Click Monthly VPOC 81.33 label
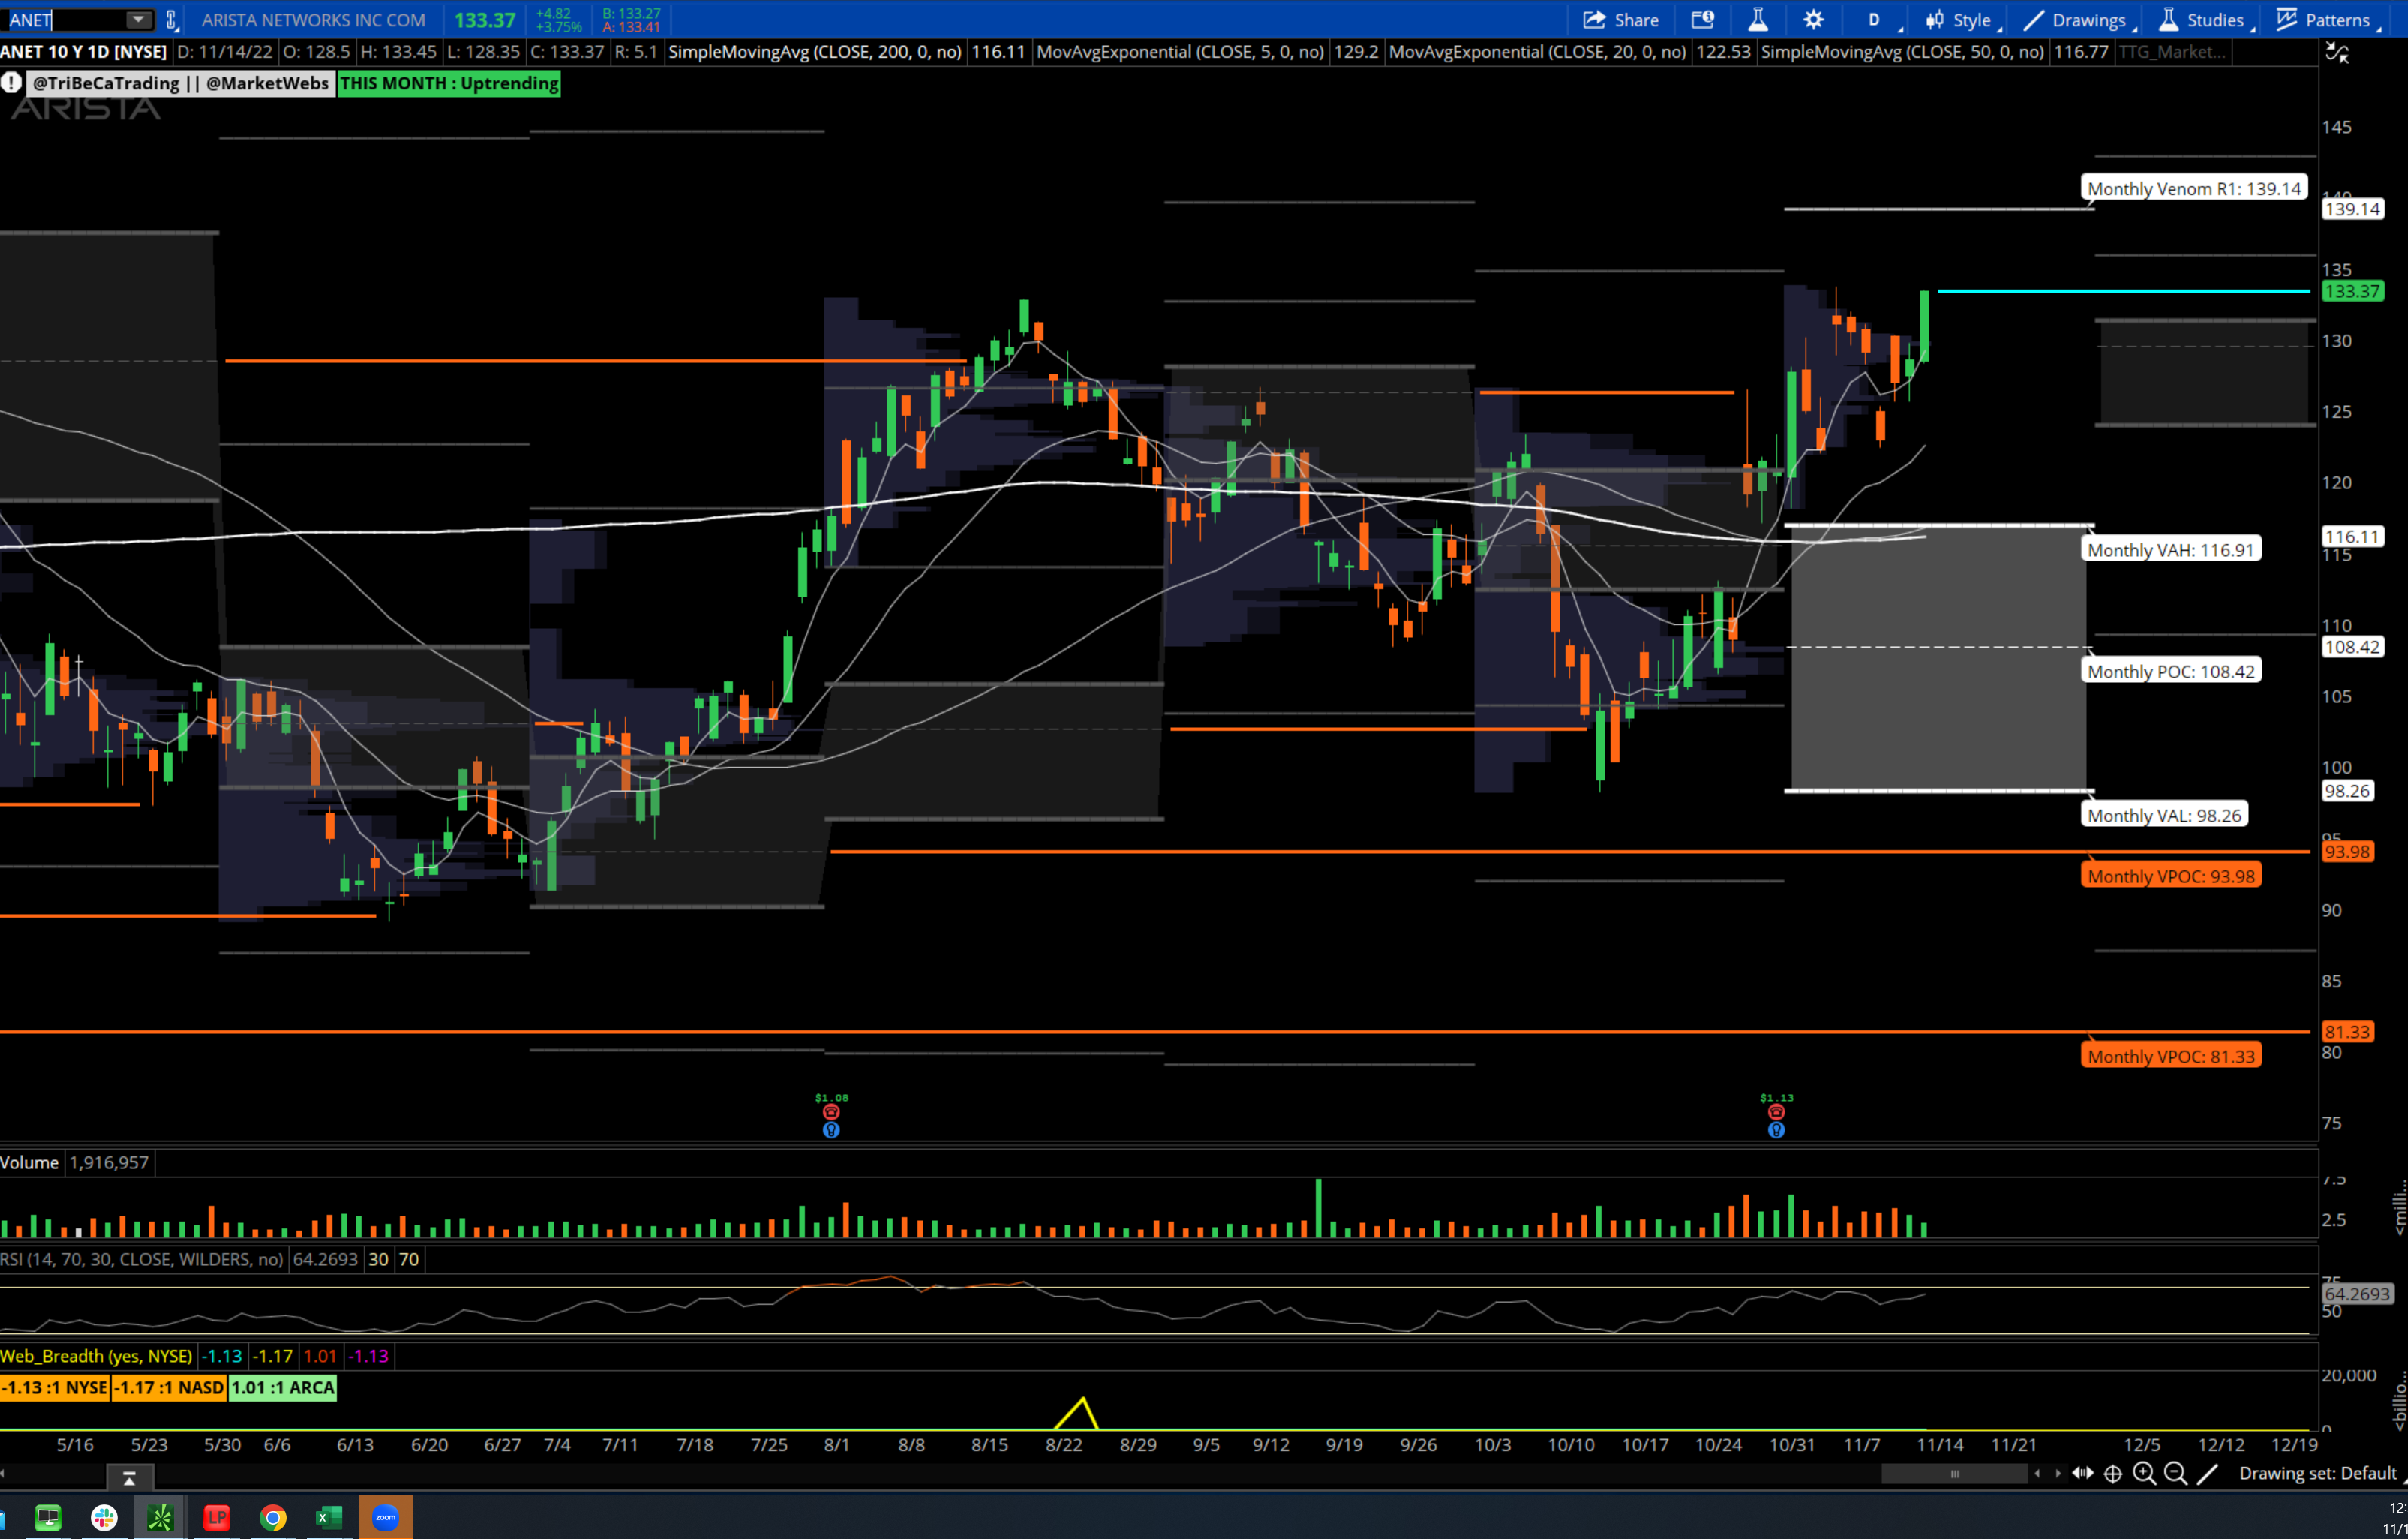 pos(2171,1056)
